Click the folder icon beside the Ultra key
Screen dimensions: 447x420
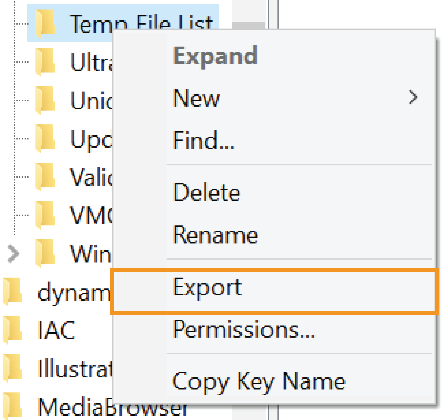(x=44, y=61)
